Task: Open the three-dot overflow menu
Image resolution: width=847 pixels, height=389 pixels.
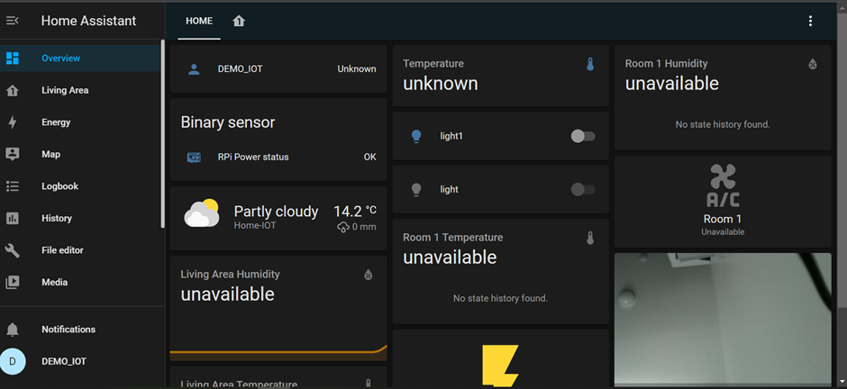Action: 810,21
